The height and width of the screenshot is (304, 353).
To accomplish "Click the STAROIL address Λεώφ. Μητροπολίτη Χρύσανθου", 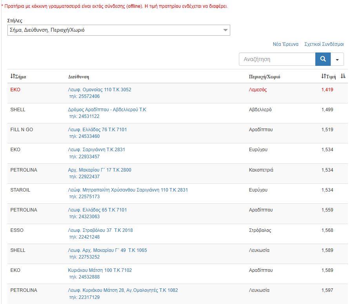I will (x=128, y=190).
